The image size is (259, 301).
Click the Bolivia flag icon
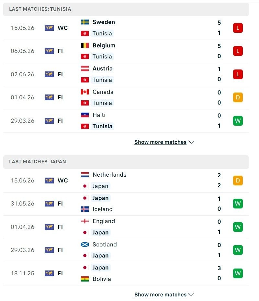[x=84, y=279]
